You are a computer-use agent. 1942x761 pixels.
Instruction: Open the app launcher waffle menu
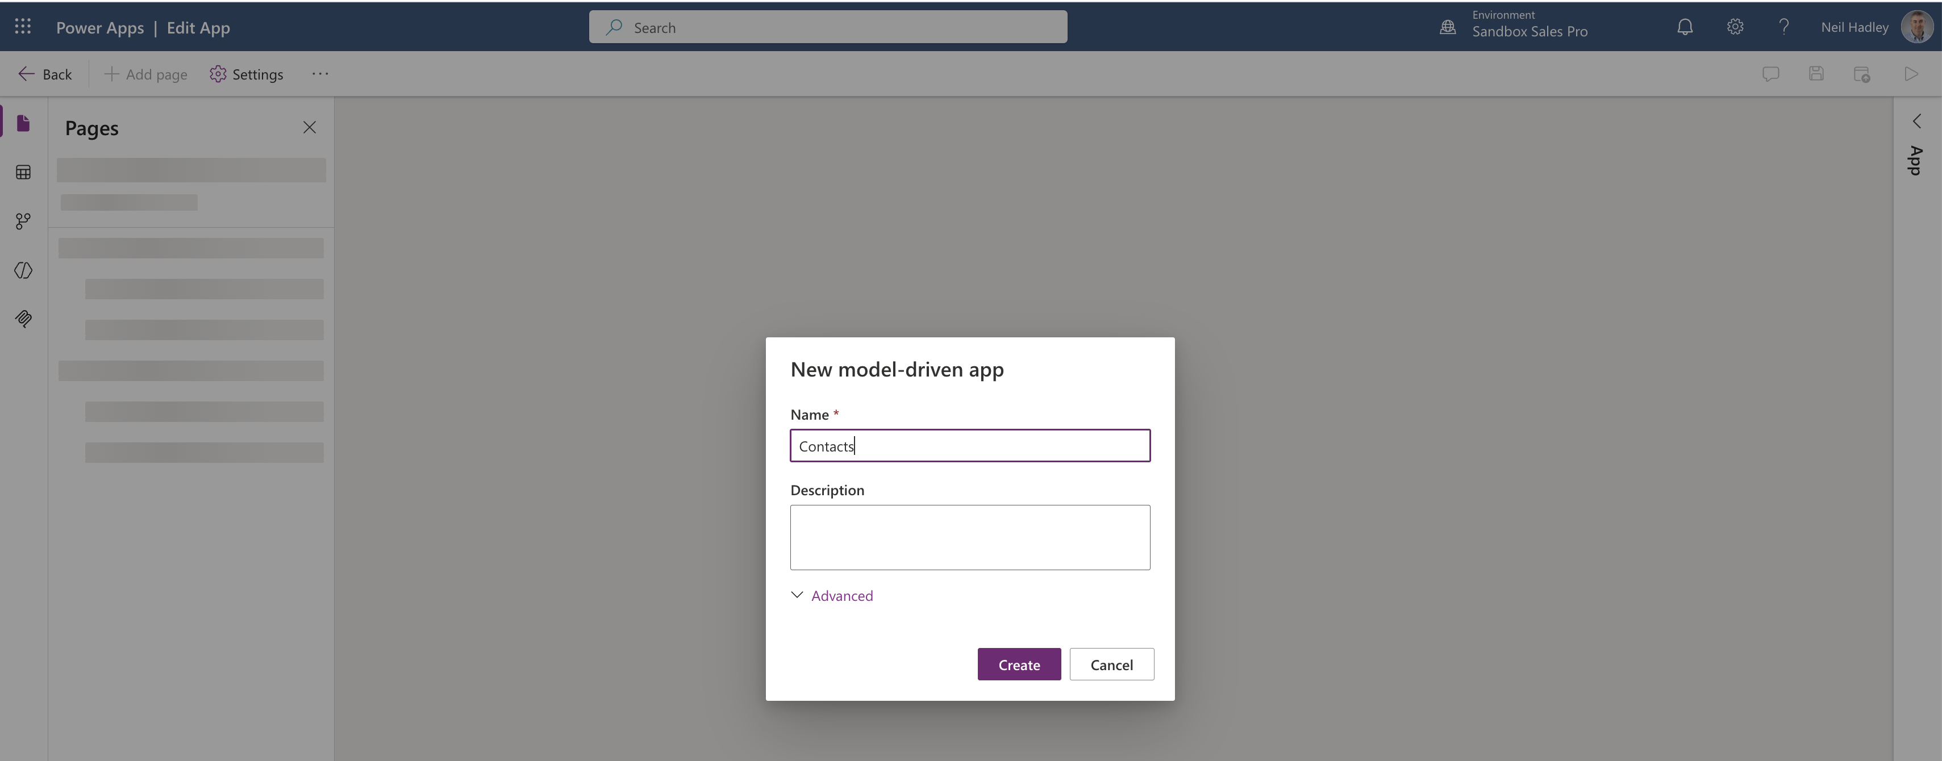tap(23, 27)
